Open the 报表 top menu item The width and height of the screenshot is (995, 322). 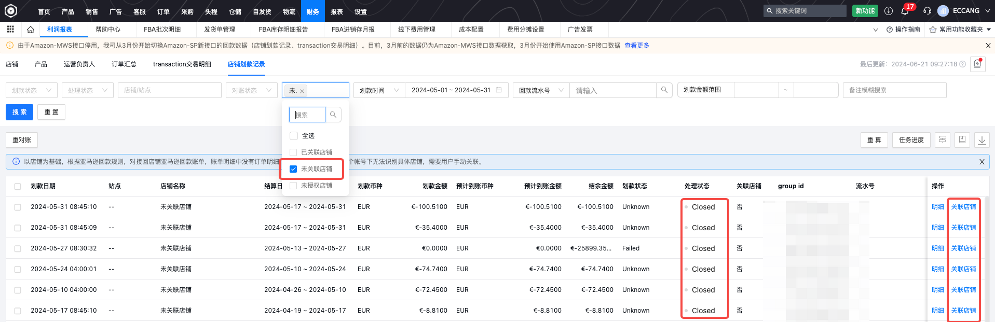[x=337, y=11]
